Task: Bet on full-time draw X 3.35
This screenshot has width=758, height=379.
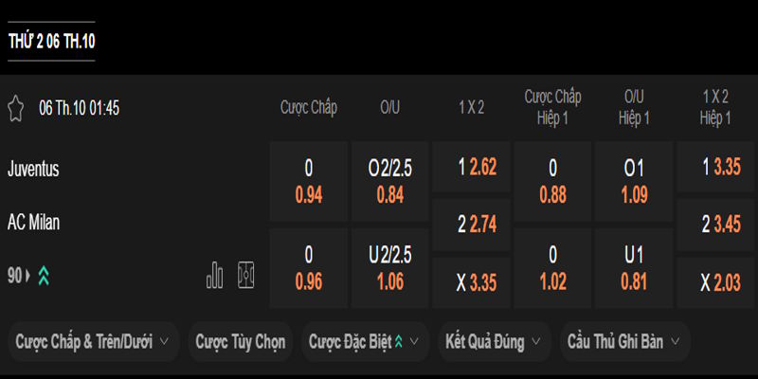Action: pos(471,282)
